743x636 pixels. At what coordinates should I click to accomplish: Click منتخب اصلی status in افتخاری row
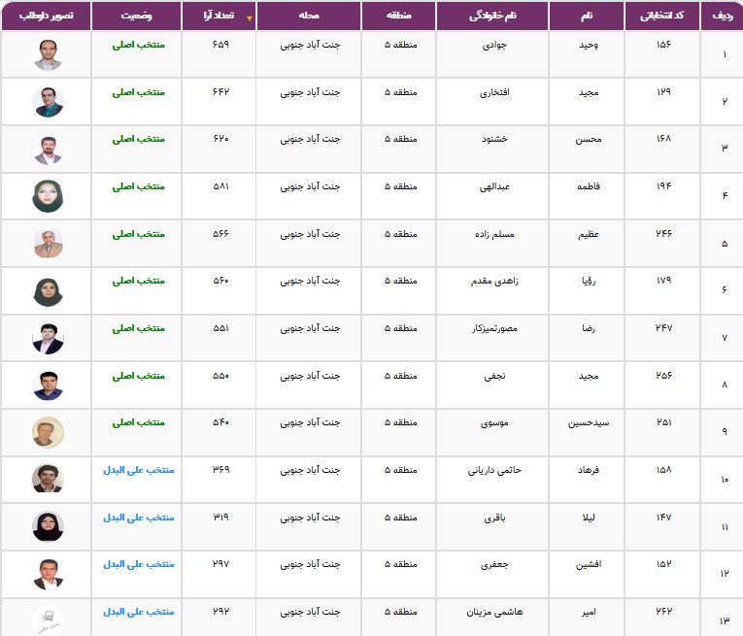(138, 92)
